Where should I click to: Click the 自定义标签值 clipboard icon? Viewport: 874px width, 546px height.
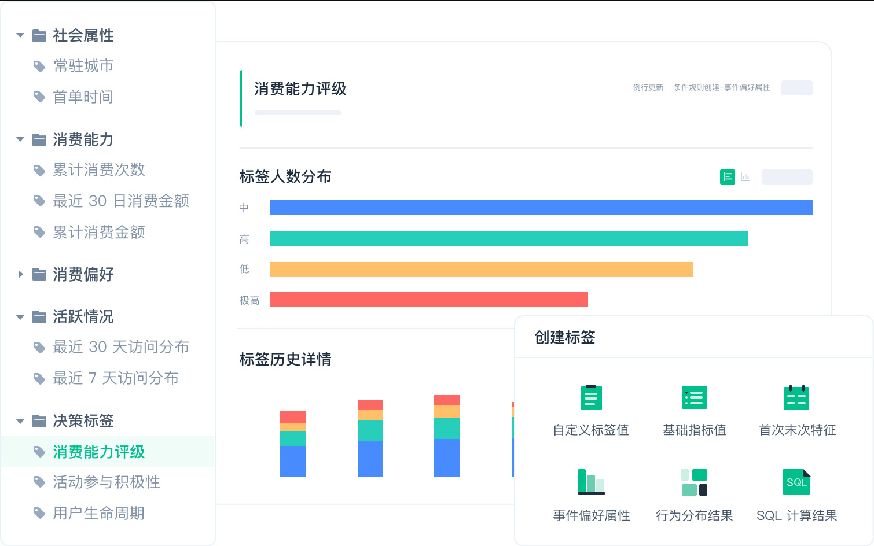[x=591, y=397]
